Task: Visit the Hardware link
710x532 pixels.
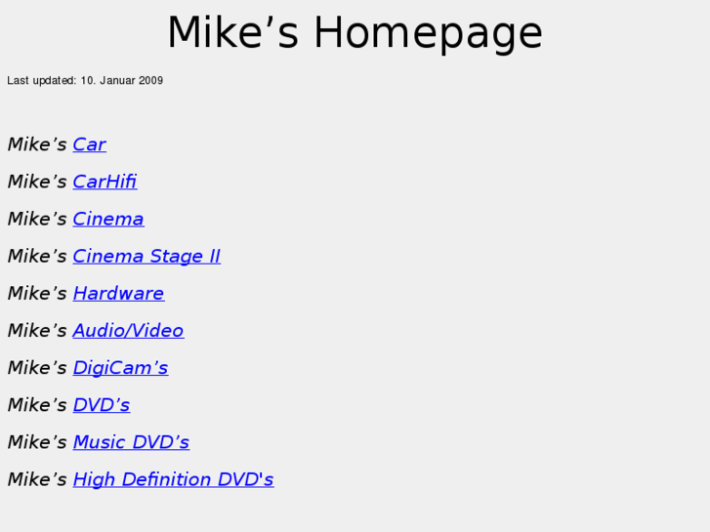Action: coord(118,293)
